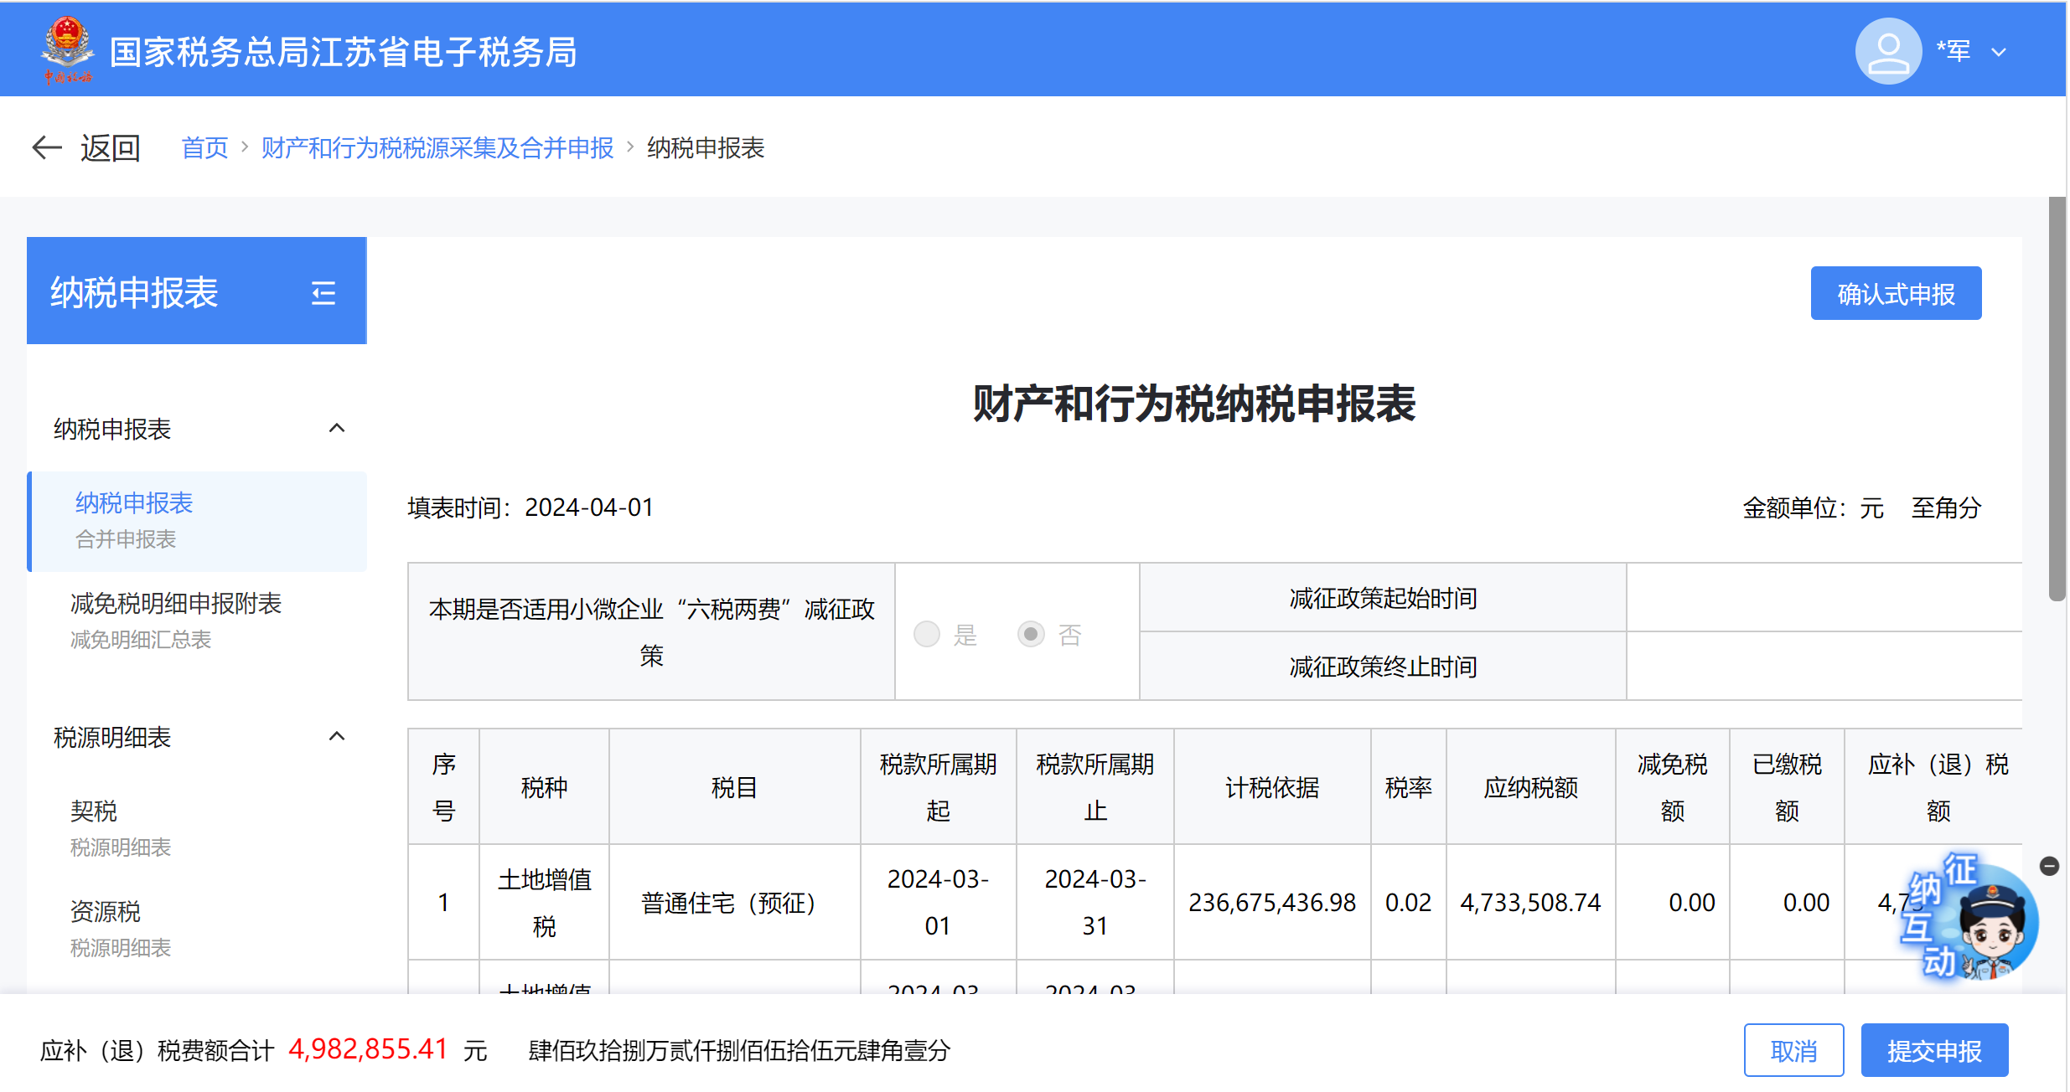Screen dimensions: 2070x1092
Task: Click the tax bureau emblem logo
Action: 67,49
